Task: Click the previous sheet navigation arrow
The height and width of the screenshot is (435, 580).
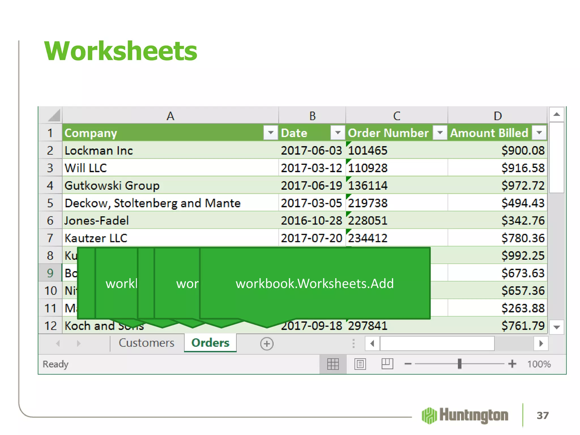Action: (x=58, y=344)
